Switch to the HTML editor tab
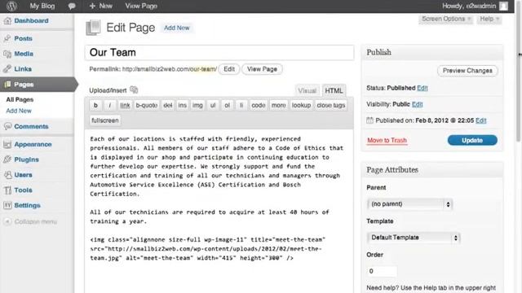Screen dimensions: 522x293 click(334, 90)
